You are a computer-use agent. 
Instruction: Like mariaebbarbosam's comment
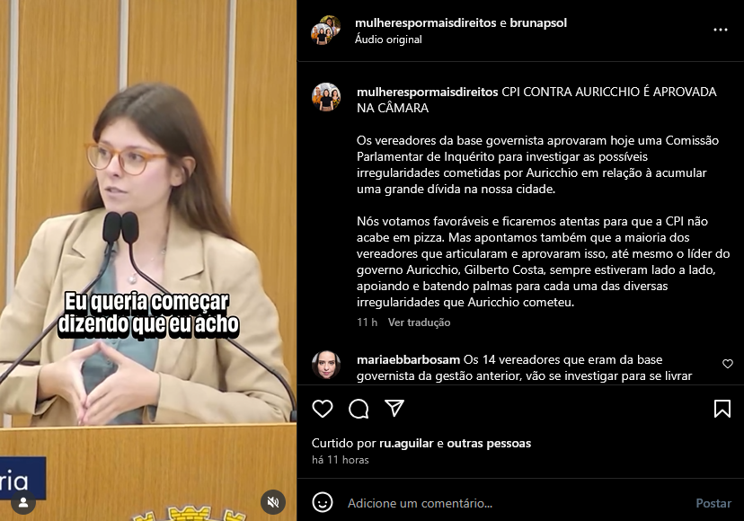click(728, 364)
